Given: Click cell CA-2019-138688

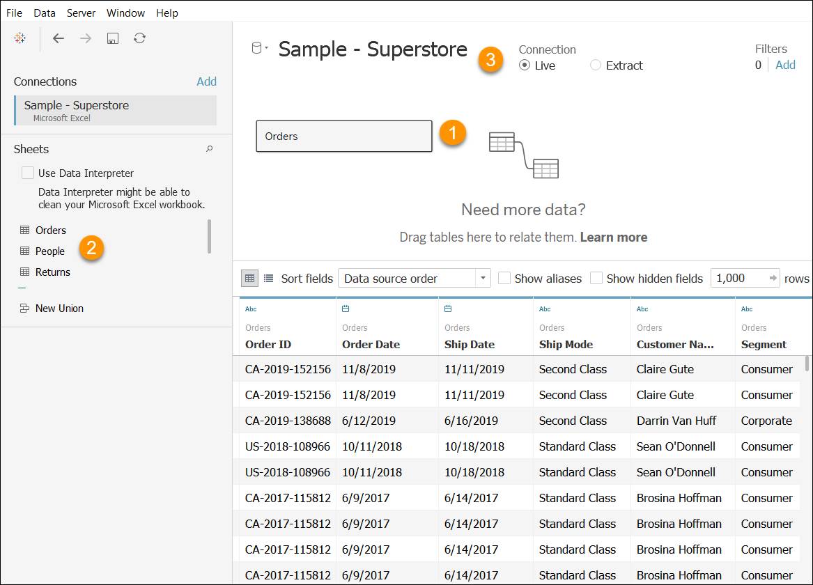Looking at the screenshot, I should [288, 421].
